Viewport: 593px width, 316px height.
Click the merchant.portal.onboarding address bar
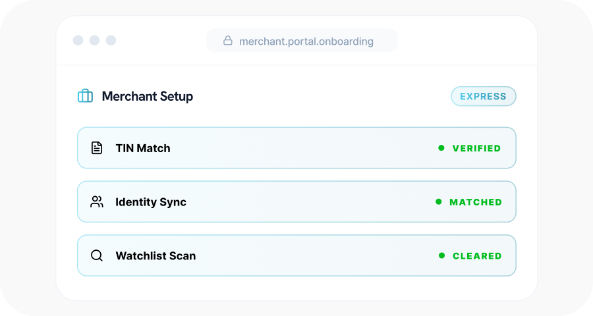[306, 41]
